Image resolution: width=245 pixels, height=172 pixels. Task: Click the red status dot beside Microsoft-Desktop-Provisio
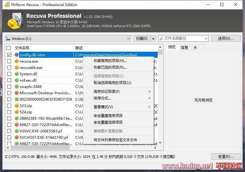click(17, 93)
